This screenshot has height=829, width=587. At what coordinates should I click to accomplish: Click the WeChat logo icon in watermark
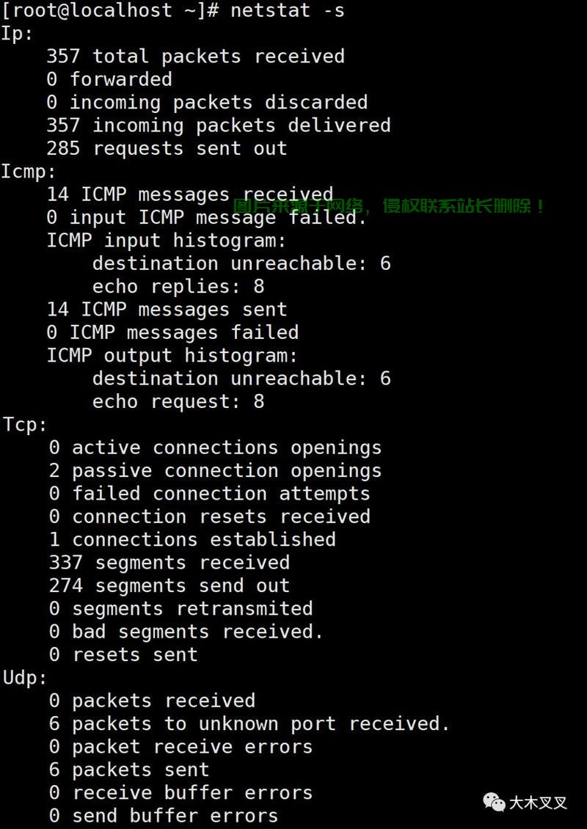click(494, 802)
